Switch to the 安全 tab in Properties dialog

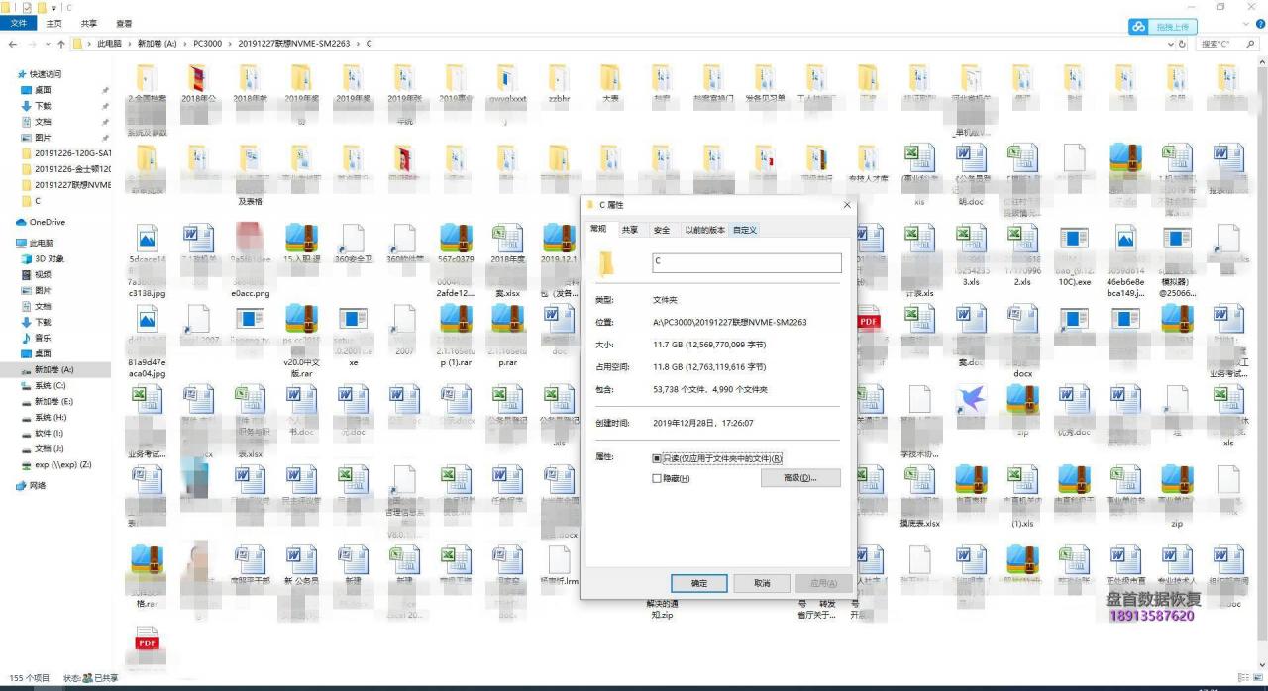[660, 229]
